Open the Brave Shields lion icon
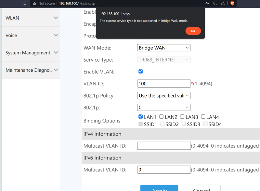Screen dimensions: 260x191 coord(232,3)
